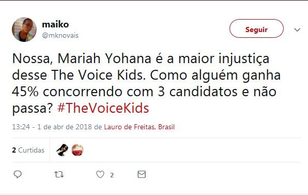Viewport: 308px width, 195px height.
Task: Follow maiko with the Seguir button
Action: point(256,28)
